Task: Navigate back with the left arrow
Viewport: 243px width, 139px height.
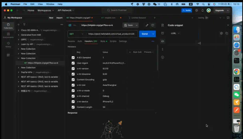Action: pos(18,10)
